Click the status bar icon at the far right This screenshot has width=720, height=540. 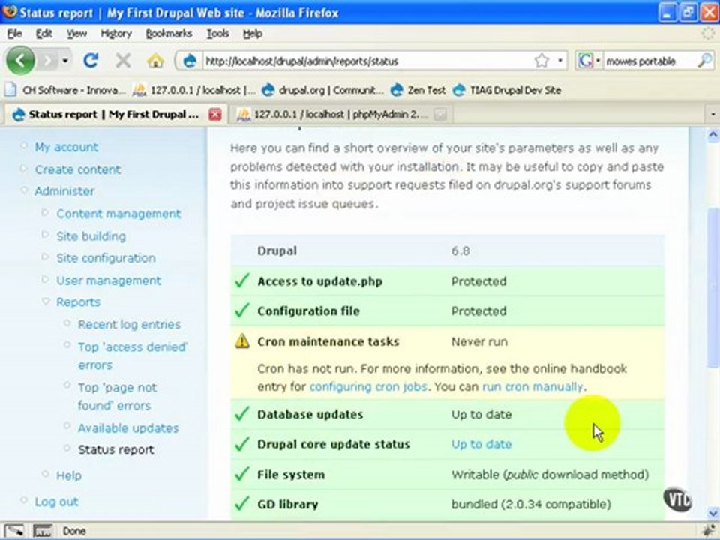click(710, 531)
